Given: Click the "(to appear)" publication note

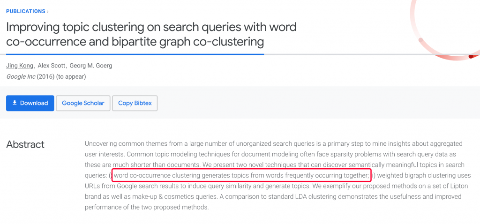Looking at the screenshot, I should point(71,76).
